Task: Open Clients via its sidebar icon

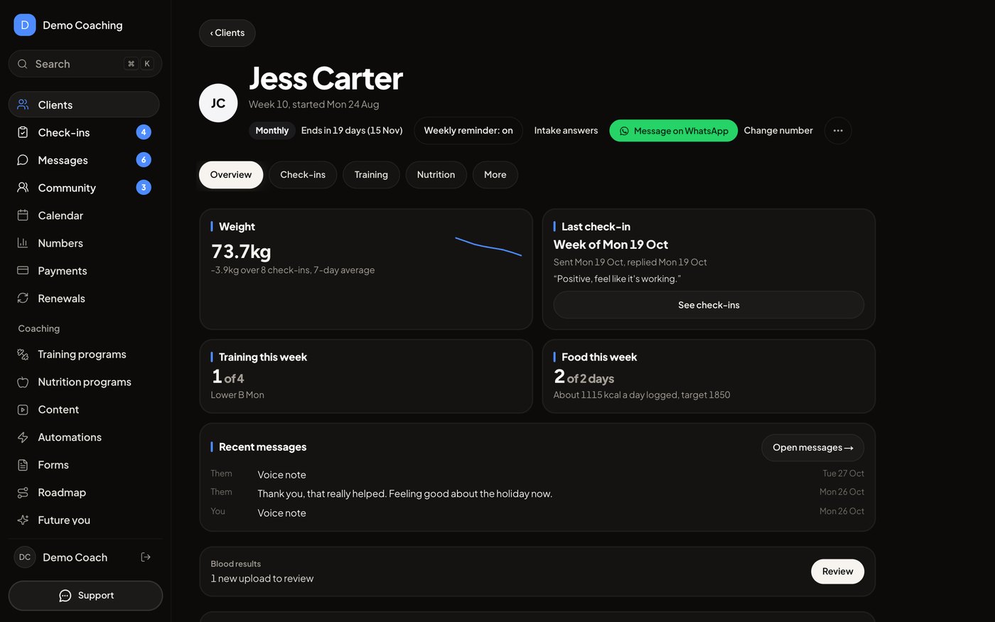Action: point(23,104)
